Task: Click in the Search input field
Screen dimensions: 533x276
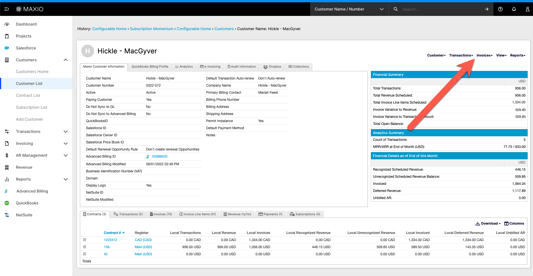Action: 441,9
